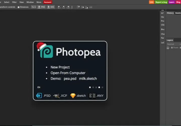Open the Bru collapsed panel
Screen dimensions: 181x126
163,29
